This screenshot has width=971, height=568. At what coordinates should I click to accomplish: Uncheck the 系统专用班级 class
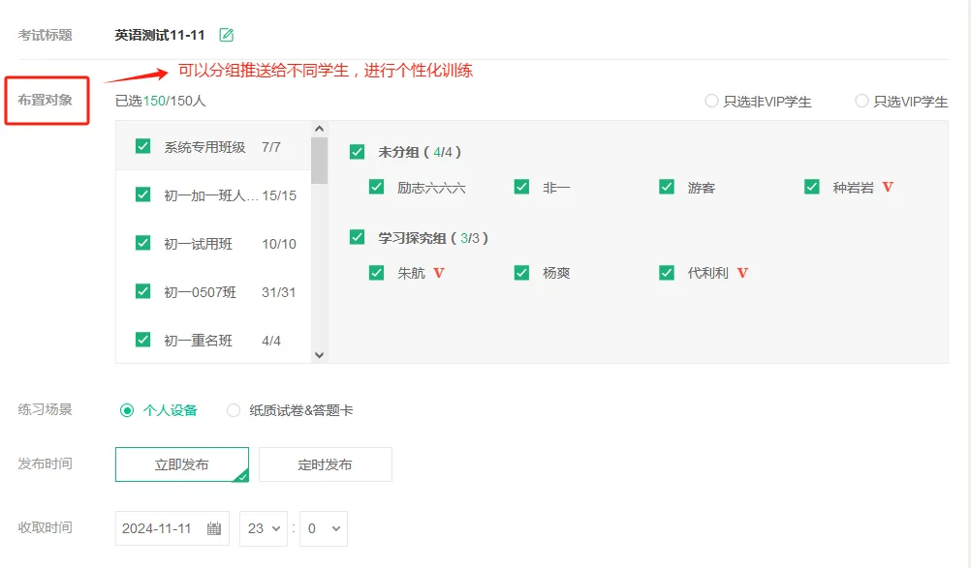141,147
